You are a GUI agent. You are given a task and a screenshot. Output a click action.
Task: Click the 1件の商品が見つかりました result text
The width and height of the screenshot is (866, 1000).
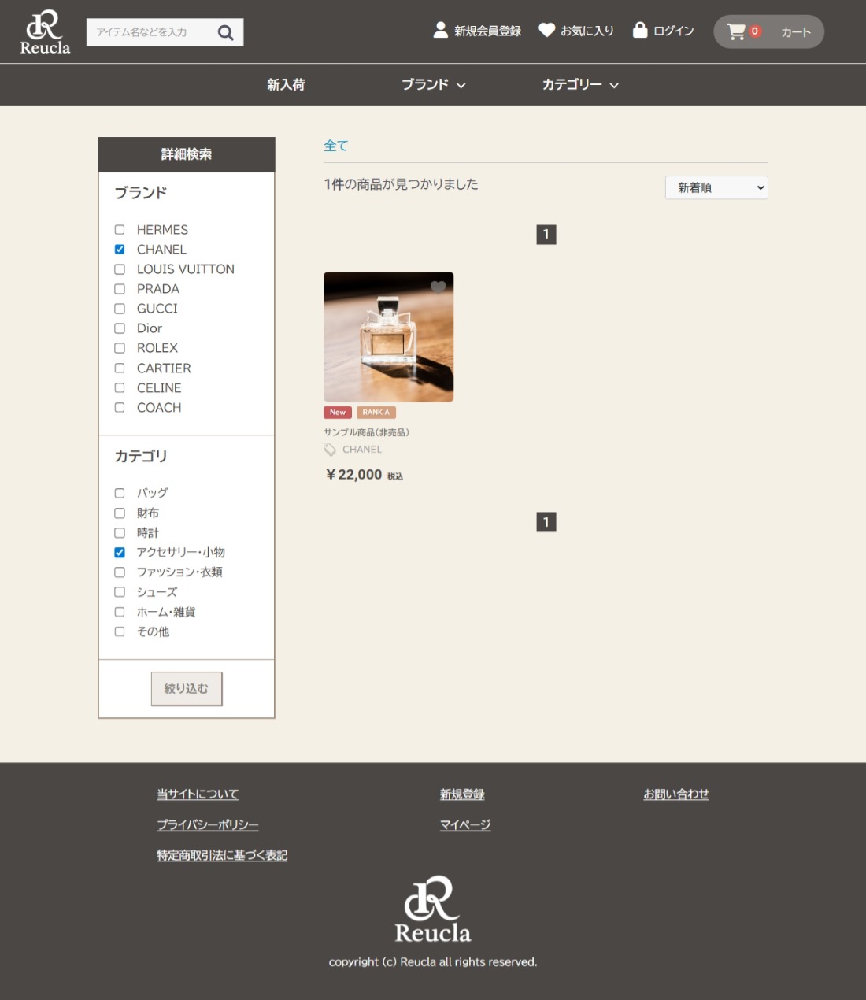(x=402, y=184)
